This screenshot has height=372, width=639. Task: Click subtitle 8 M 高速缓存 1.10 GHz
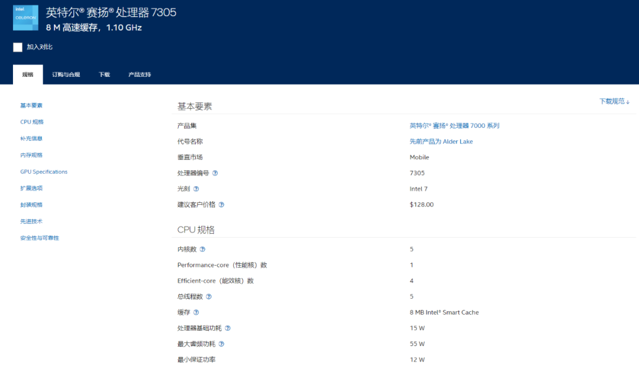point(93,28)
